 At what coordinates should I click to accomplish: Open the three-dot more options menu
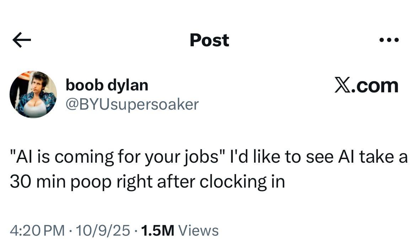pyautogui.click(x=389, y=40)
